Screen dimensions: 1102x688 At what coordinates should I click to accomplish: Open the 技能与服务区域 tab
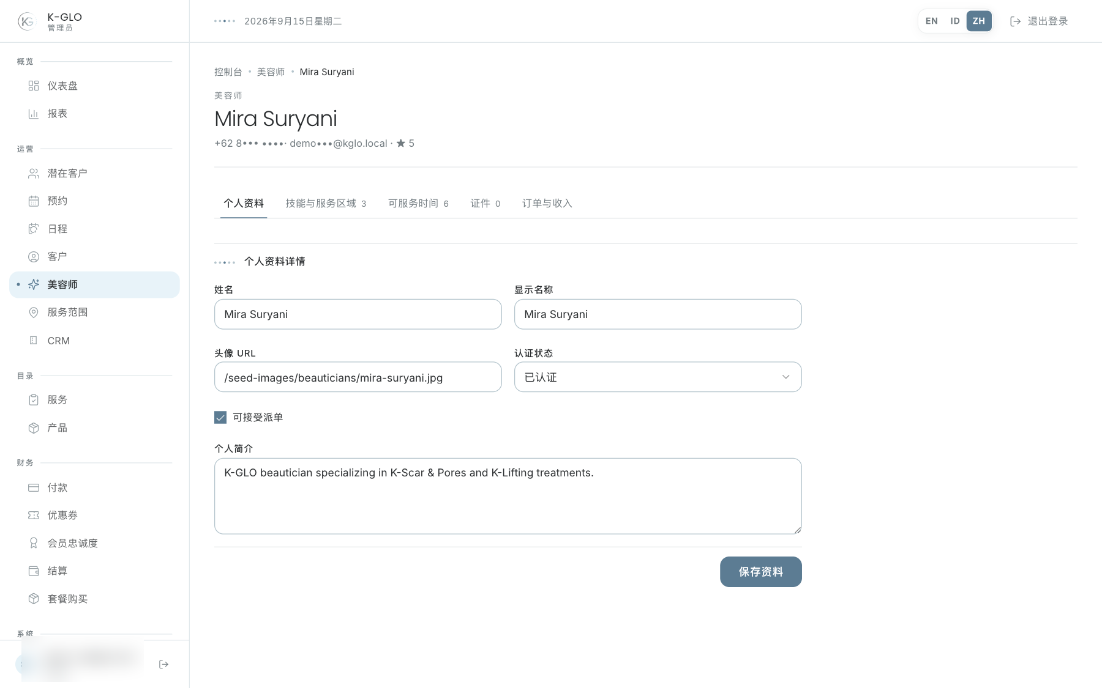326,204
